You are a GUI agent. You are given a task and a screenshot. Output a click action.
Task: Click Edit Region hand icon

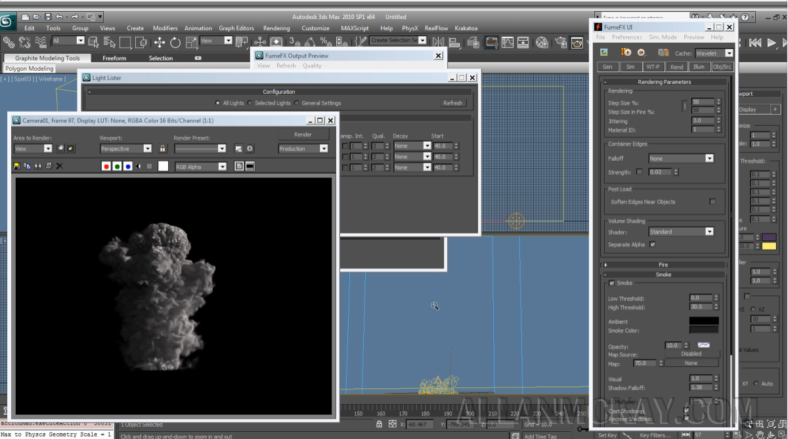click(x=60, y=149)
